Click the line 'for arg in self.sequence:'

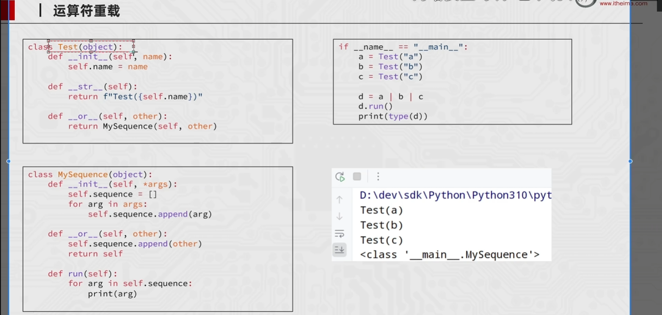(x=130, y=284)
